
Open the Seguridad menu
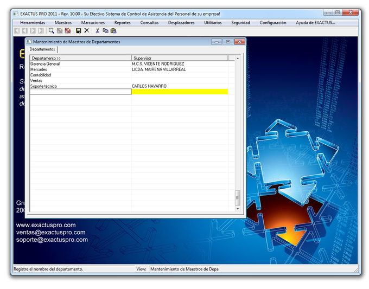coord(240,23)
